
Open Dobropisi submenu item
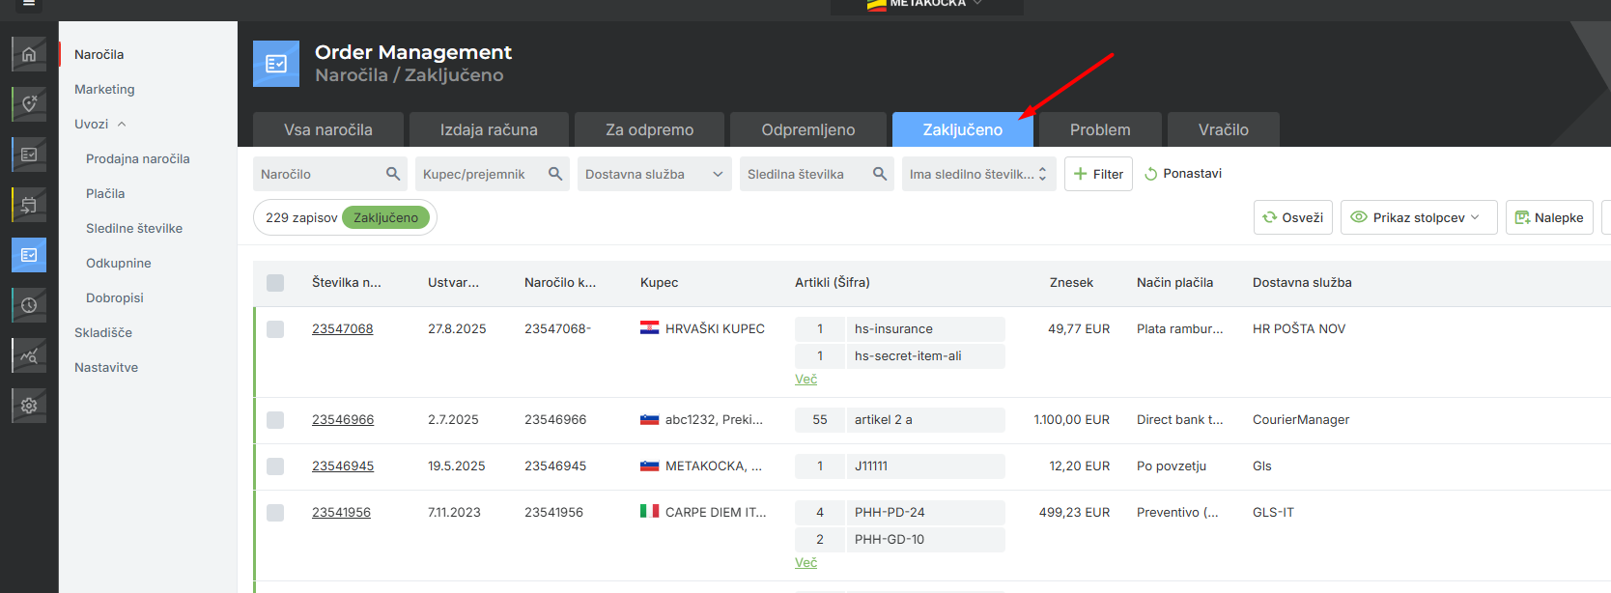pyautogui.click(x=115, y=297)
